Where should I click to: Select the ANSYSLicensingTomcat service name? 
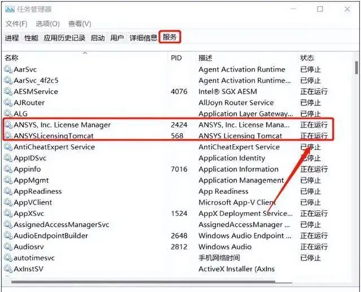(x=54, y=136)
